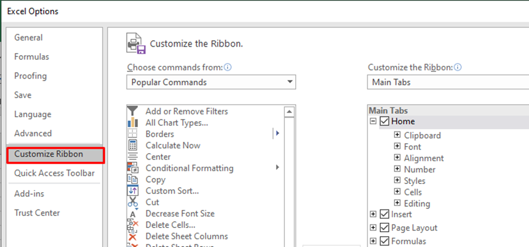Select the All Chart Types... command
This screenshot has width=529, height=247.
[x=176, y=123]
